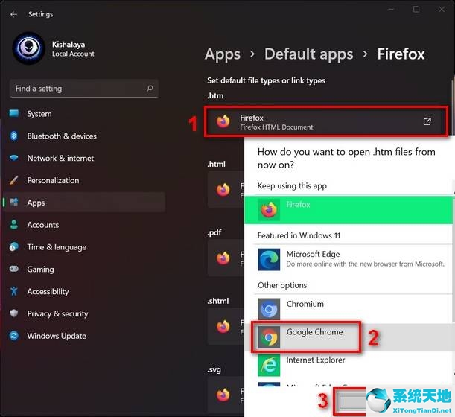Open Accessibility settings
455x417 pixels.
[48, 292]
